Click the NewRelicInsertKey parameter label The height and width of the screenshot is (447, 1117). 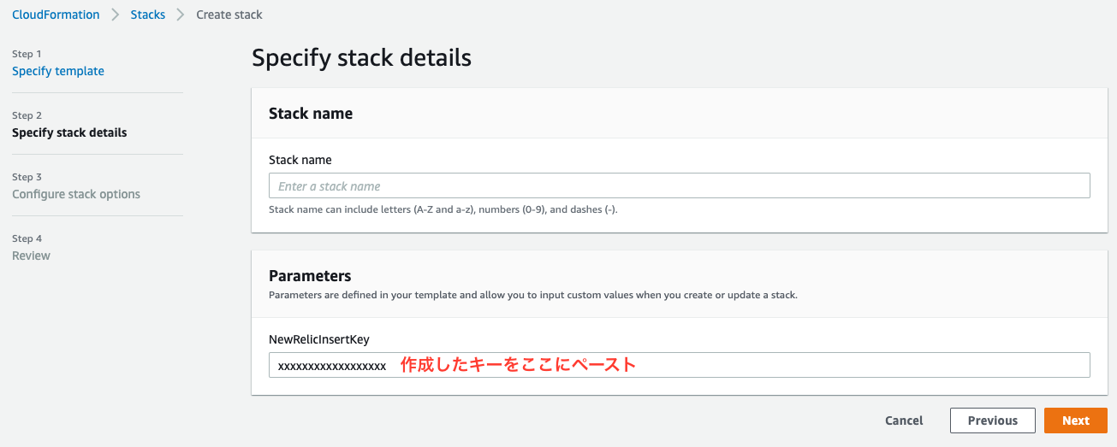(318, 339)
